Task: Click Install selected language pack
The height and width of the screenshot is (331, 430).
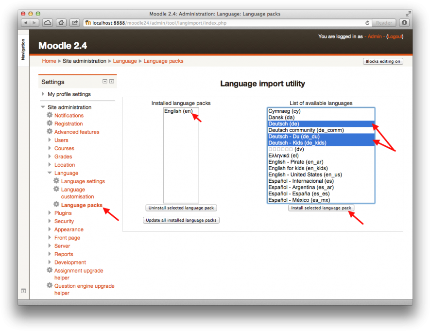Action: [x=321, y=207]
